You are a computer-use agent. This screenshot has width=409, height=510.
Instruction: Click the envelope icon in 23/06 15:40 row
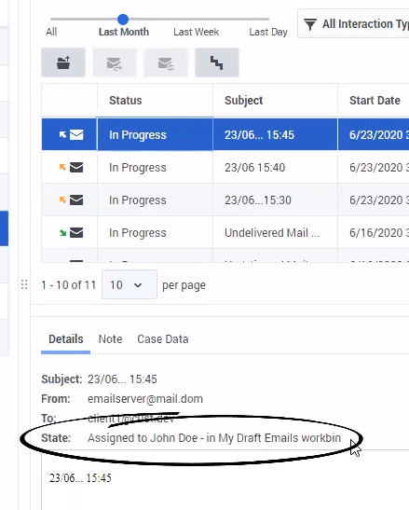[76, 168]
